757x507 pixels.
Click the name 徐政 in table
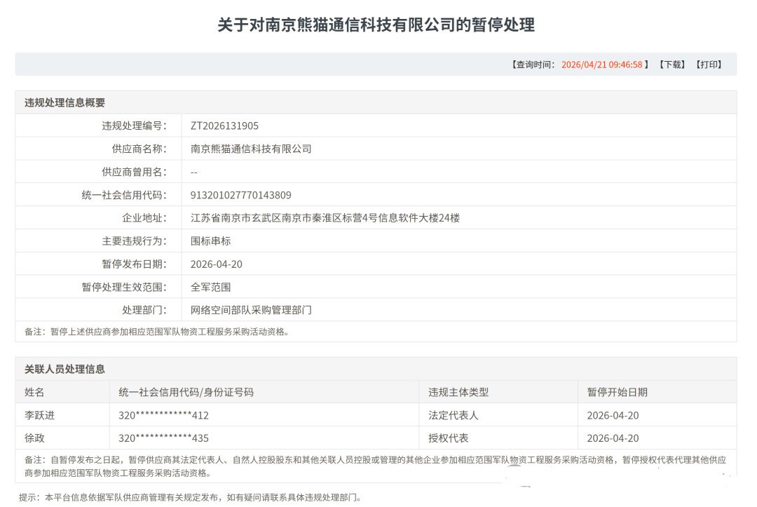tap(34, 438)
